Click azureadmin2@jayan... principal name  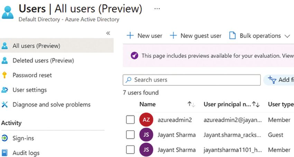(233, 120)
